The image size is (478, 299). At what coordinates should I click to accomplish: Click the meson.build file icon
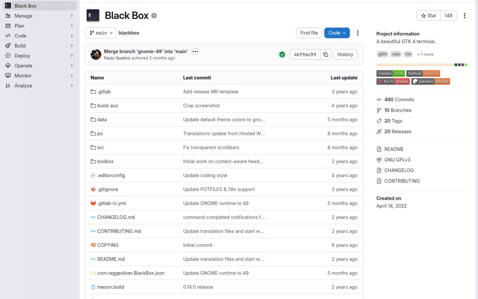click(x=93, y=287)
